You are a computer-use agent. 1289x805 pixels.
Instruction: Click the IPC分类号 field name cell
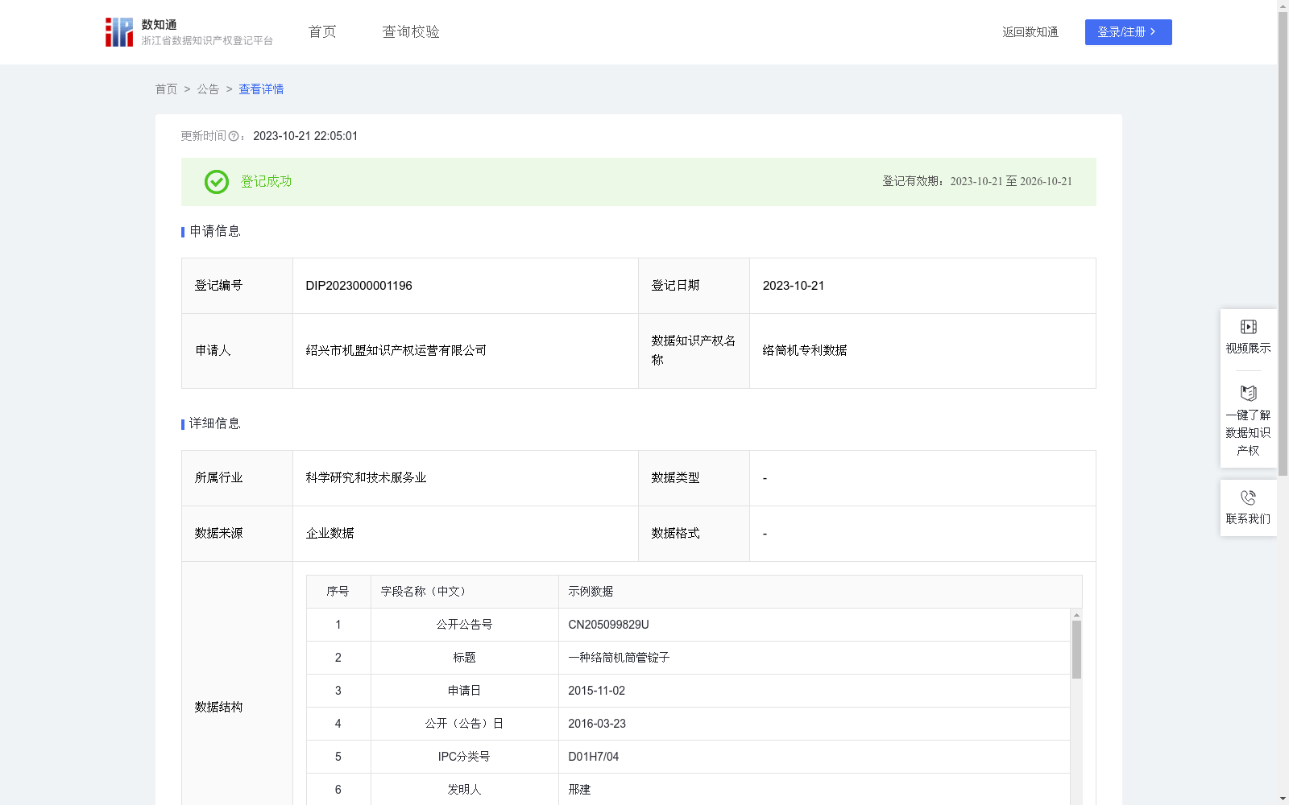465,757
